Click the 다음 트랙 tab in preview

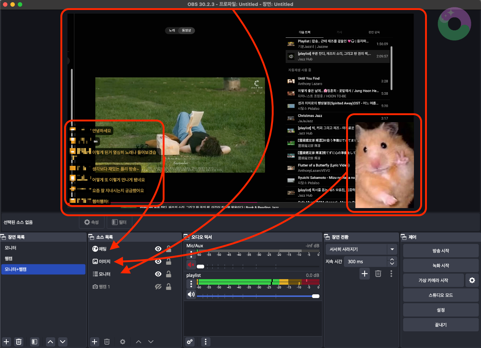[305, 32]
